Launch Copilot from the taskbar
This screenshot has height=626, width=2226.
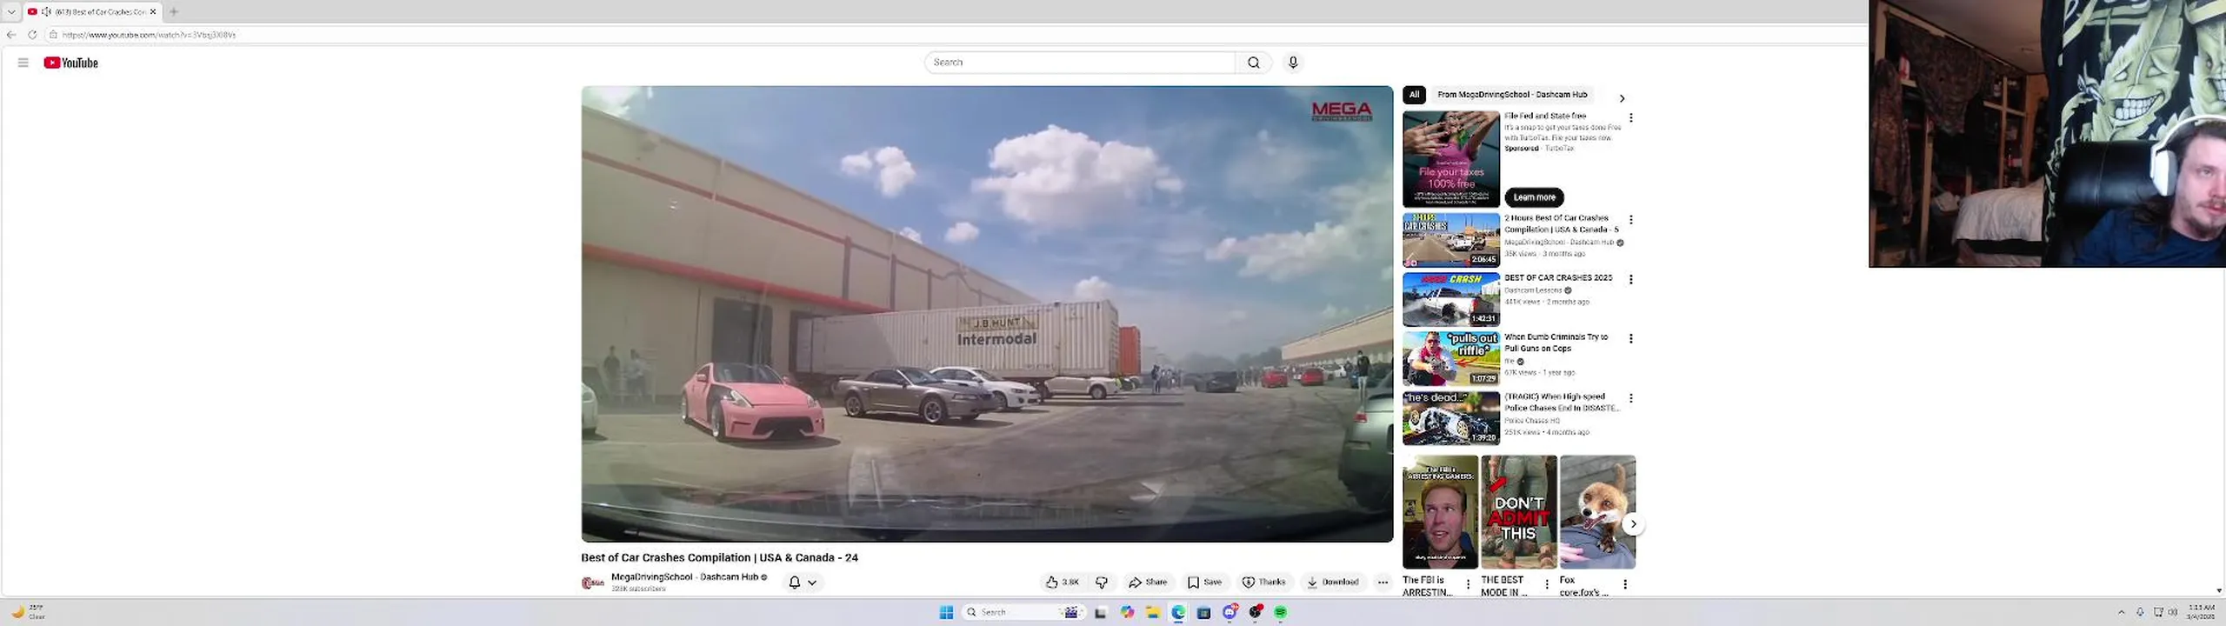1127,613
